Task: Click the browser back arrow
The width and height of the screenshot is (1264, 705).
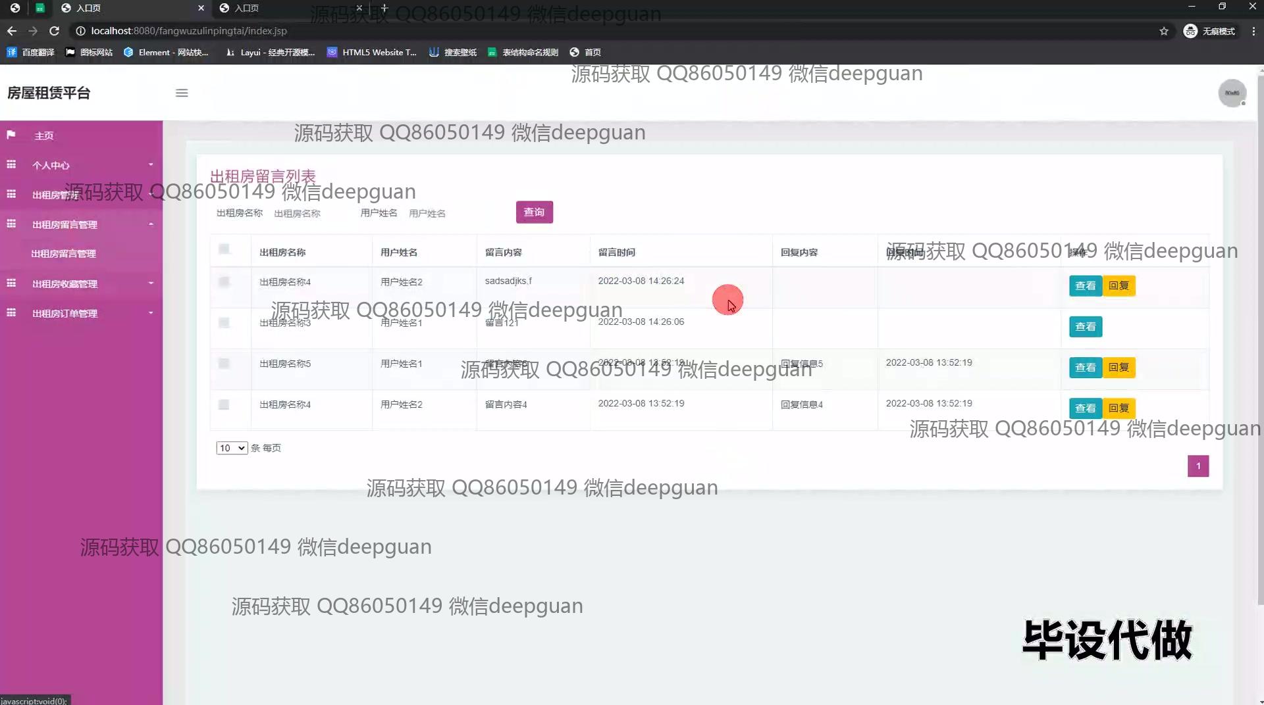Action: (x=12, y=31)
